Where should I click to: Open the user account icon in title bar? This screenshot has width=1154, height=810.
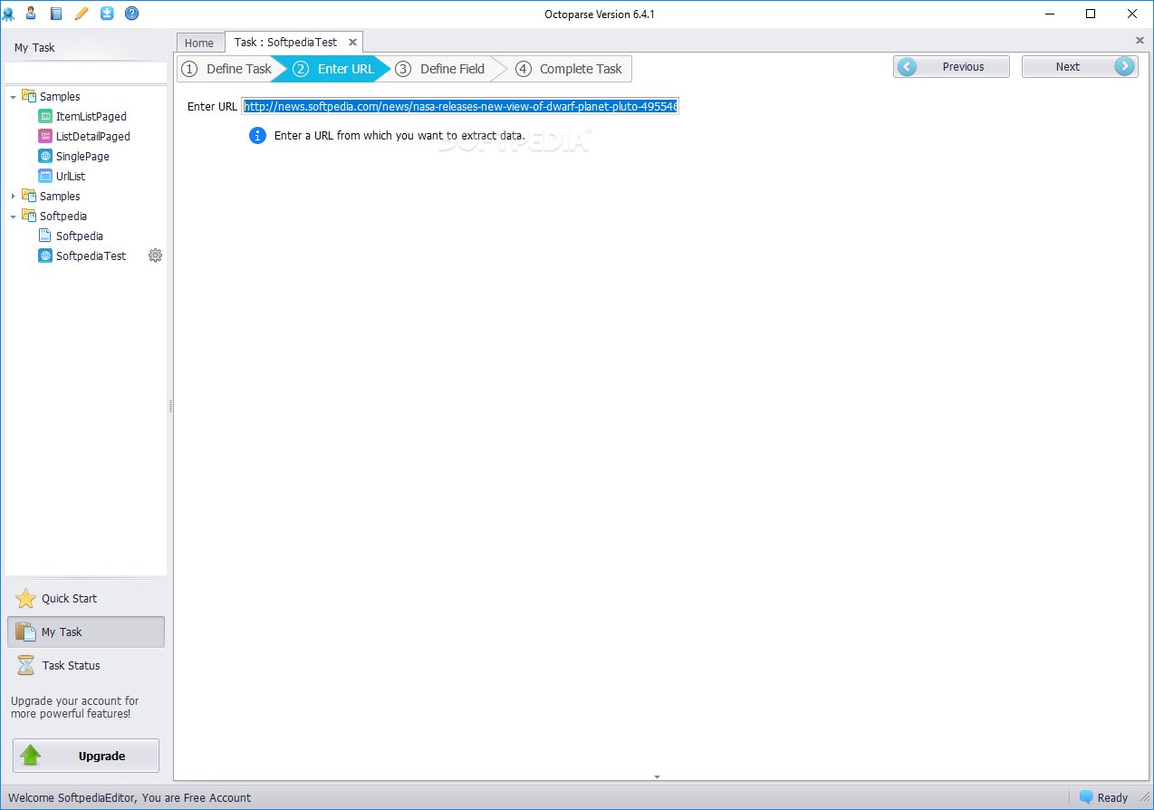(31, 13)
